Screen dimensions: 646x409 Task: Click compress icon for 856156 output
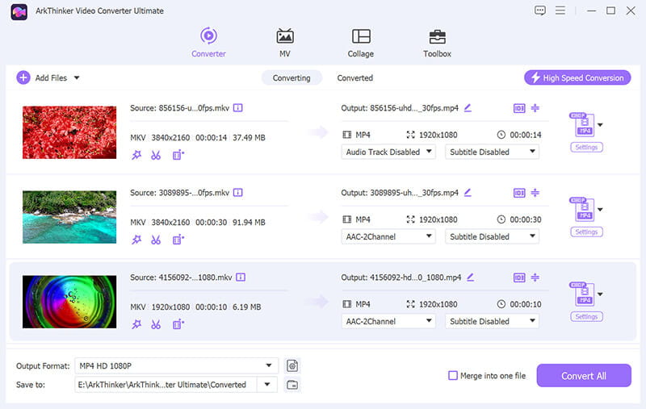535,108
